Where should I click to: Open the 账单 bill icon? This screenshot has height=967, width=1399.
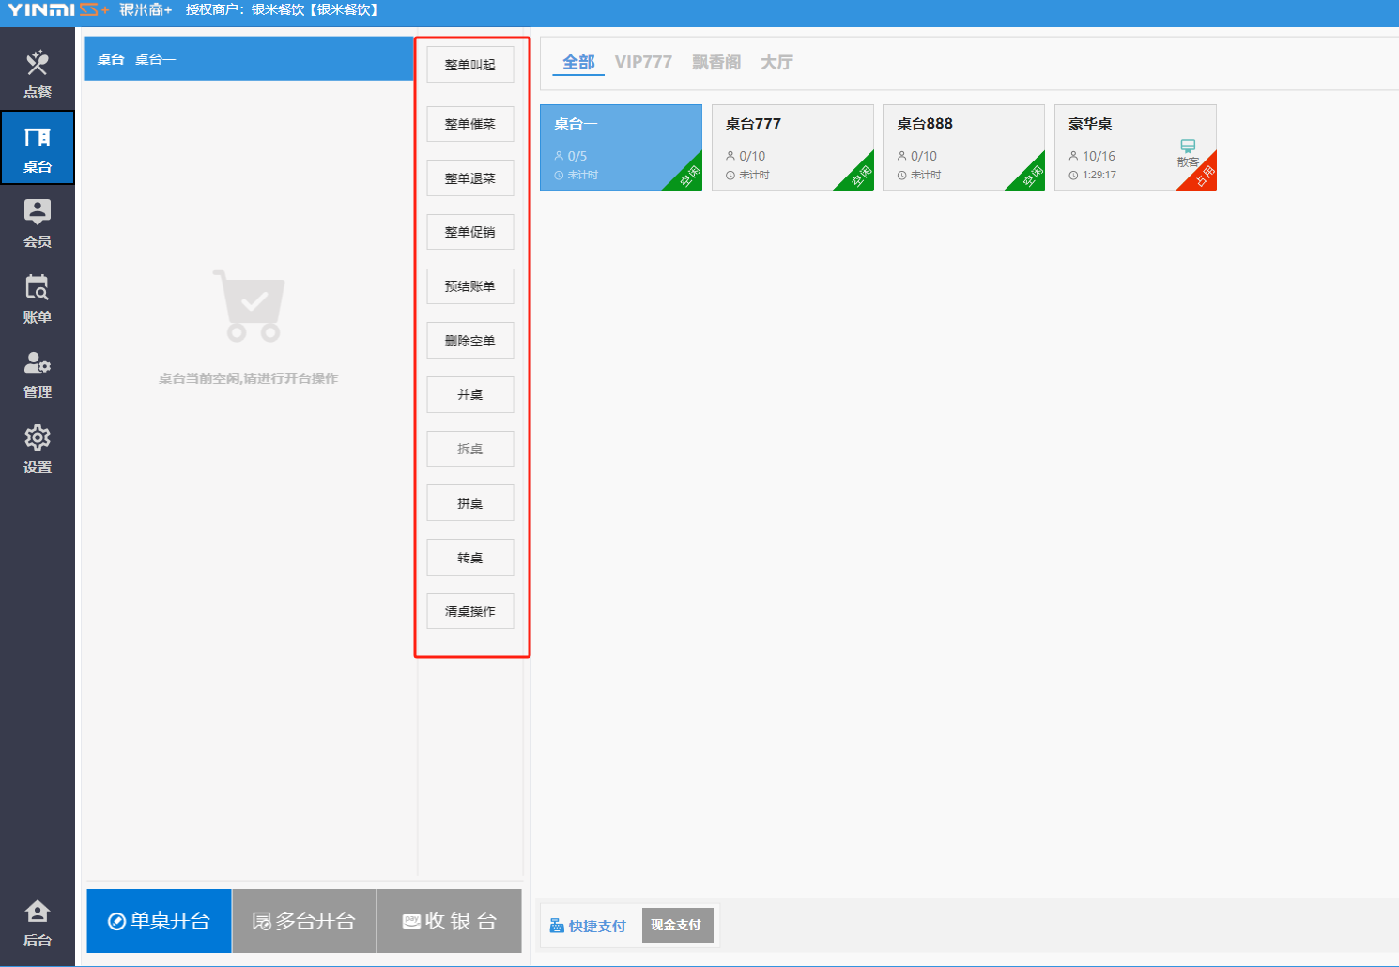[38, 288]
